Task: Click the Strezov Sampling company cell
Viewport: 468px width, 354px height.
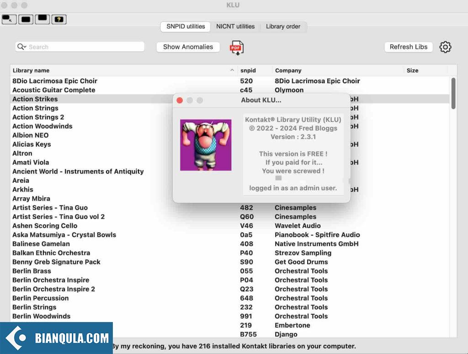Action: point(303,253)
